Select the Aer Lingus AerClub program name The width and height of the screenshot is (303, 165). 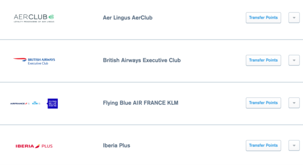pos(127,18)
